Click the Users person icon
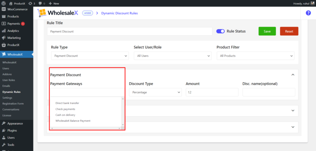 click(x=4, y=138)
